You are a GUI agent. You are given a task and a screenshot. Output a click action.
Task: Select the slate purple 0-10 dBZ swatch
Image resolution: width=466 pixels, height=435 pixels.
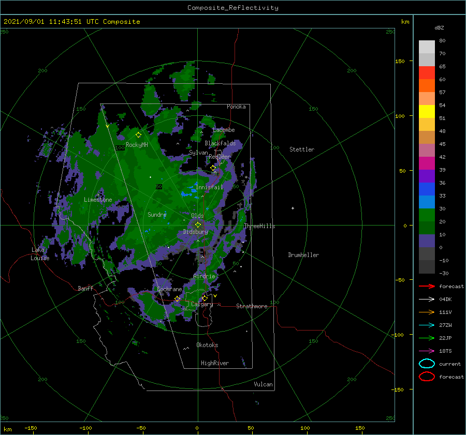click(x=427, y=241)
